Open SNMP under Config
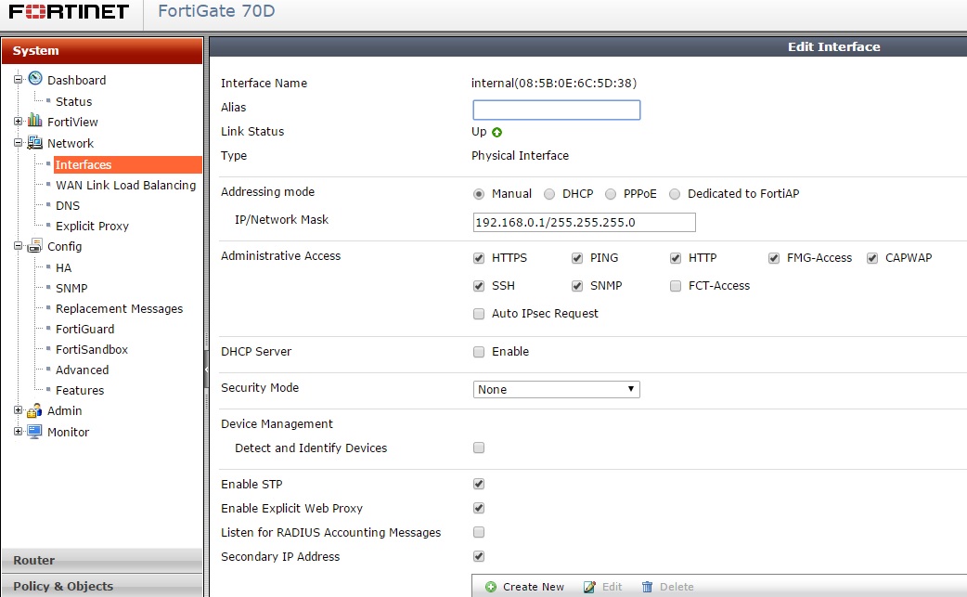967x597 pixels. [71, 288]
